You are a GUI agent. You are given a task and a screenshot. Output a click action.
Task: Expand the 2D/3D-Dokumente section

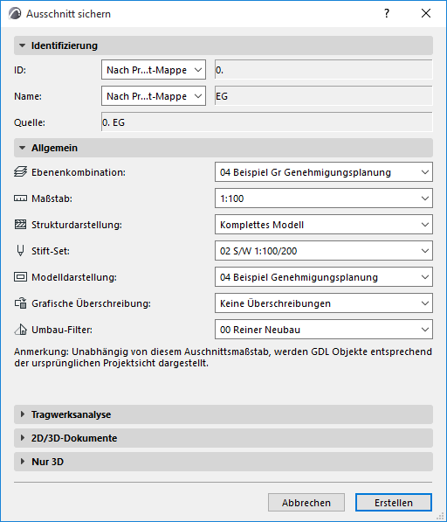pos(223,438)
